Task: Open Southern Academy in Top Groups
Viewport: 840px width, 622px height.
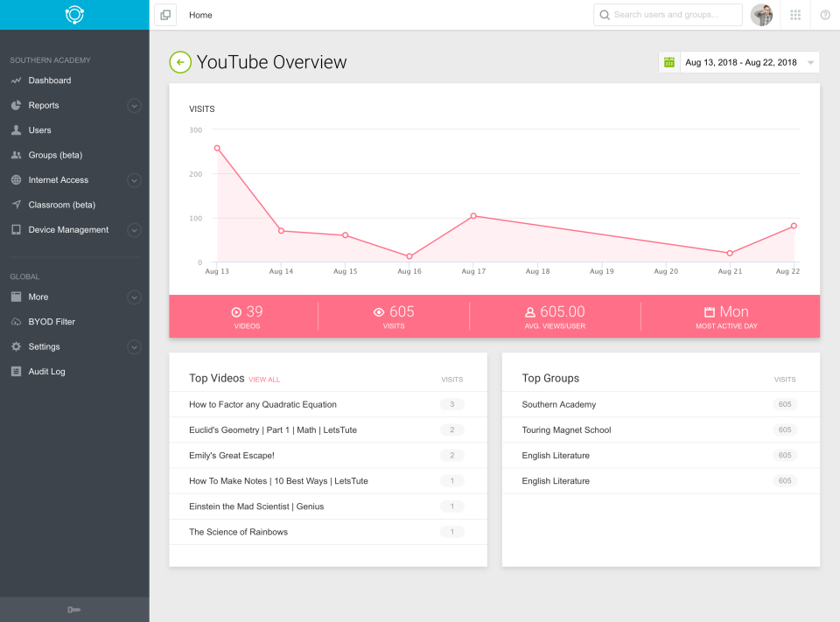Action: click(x=661, y=404)
